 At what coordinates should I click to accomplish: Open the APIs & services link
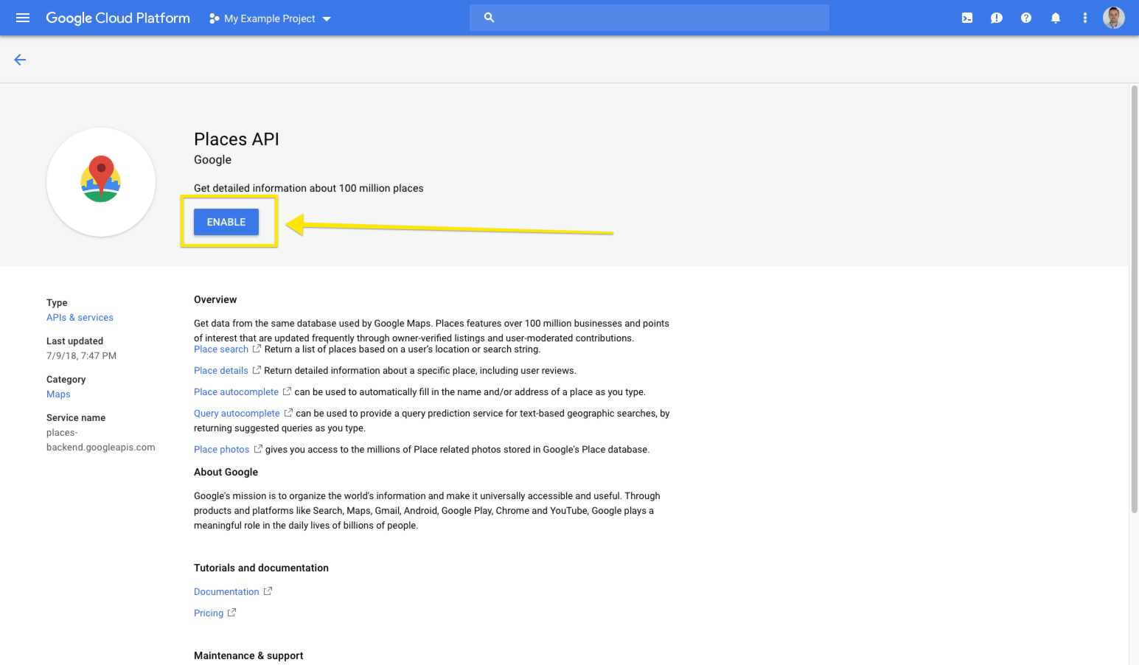pyautogui.click(x=80, y=318)
